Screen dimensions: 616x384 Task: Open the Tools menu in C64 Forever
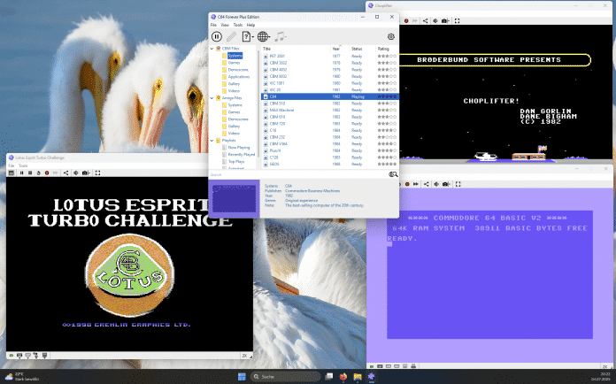pyautogui.click(x=237, y=25)
